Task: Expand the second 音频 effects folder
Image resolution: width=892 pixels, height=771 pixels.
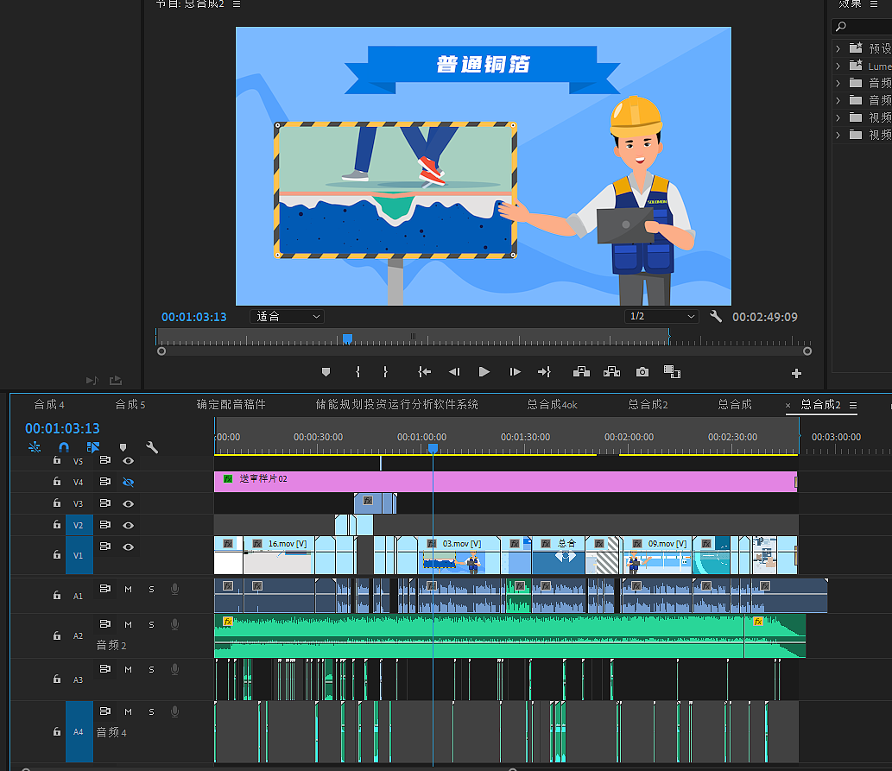Action: tap(838, 101)
